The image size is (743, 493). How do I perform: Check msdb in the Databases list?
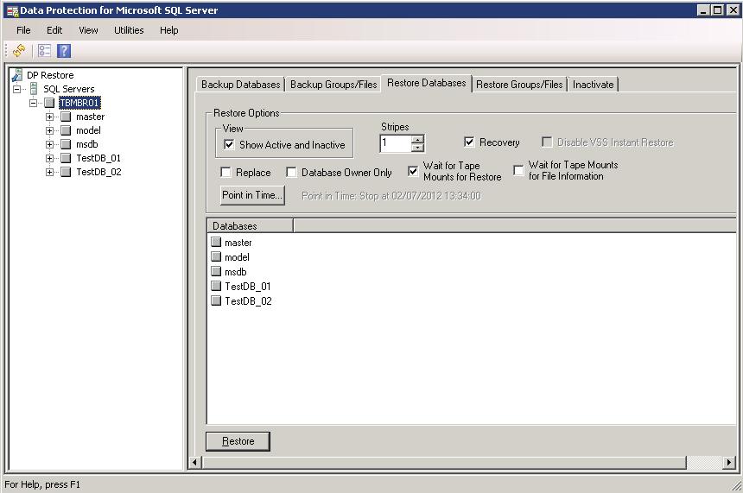216,271
